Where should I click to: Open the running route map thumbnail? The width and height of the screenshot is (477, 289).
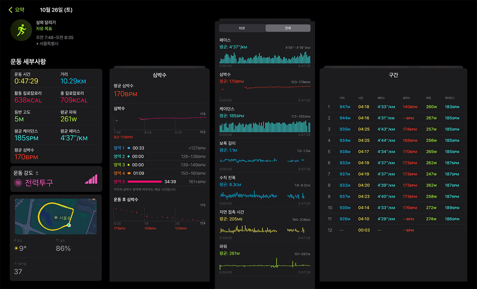click(56, 216)
